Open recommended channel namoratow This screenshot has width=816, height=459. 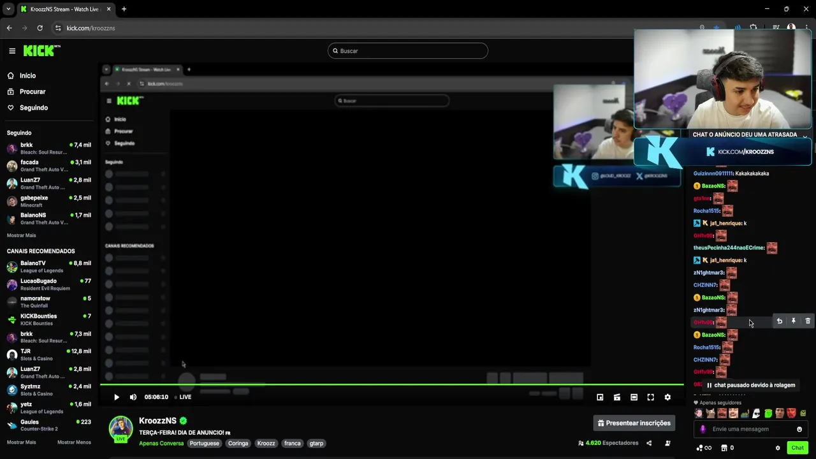click(x=49, y=302)
